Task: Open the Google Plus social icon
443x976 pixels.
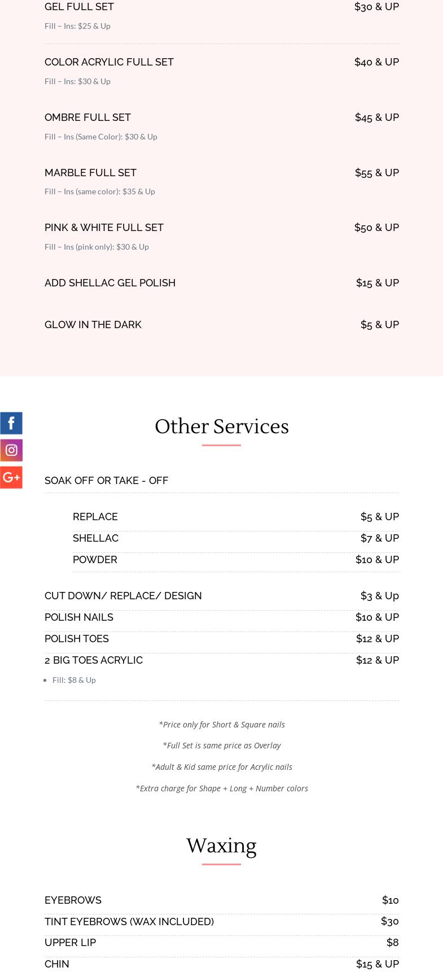Action: (11, 477)
